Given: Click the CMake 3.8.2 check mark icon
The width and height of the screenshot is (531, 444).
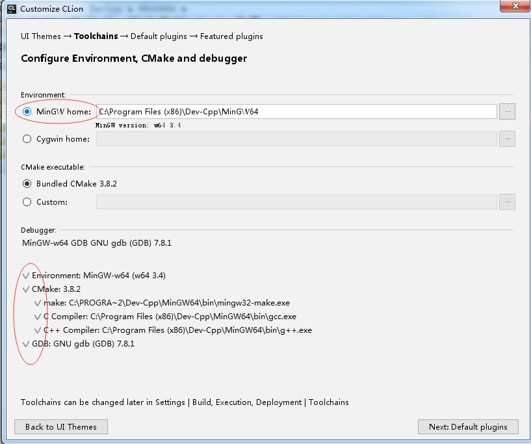Looking at the screenshot, I should pyautogui.click(x=26, y=289).
